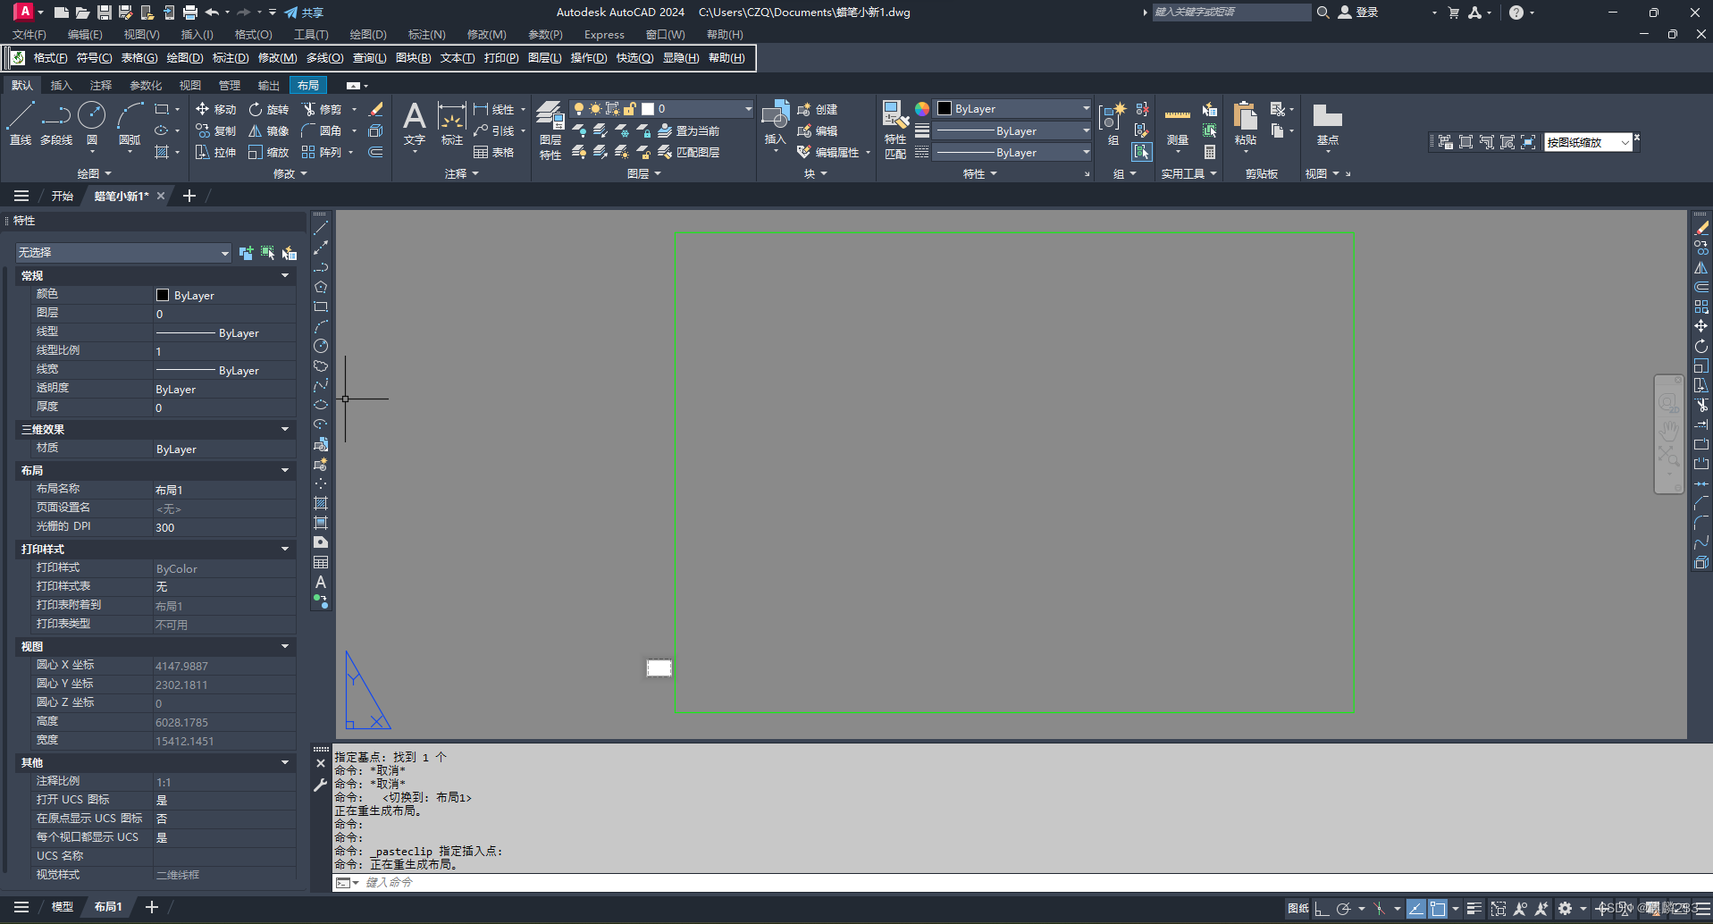Click 匹配图层 match layer button
The width and height of the screenshot is (1713, 924).
[689, 152]
